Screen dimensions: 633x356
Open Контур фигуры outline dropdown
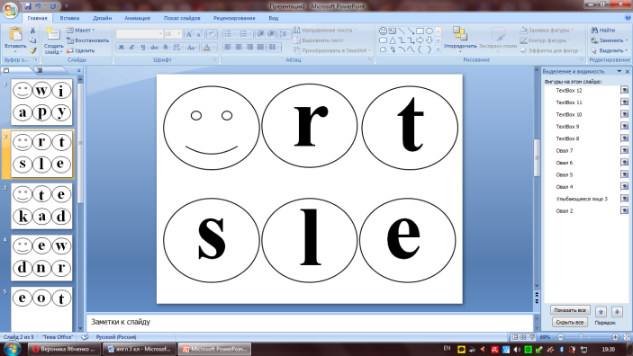[x=546, y=40]
